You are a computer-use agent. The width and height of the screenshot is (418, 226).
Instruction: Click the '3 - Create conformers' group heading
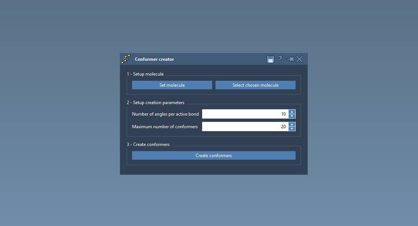148,144
